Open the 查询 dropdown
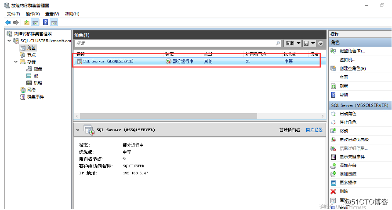 (x=293, y=43)
